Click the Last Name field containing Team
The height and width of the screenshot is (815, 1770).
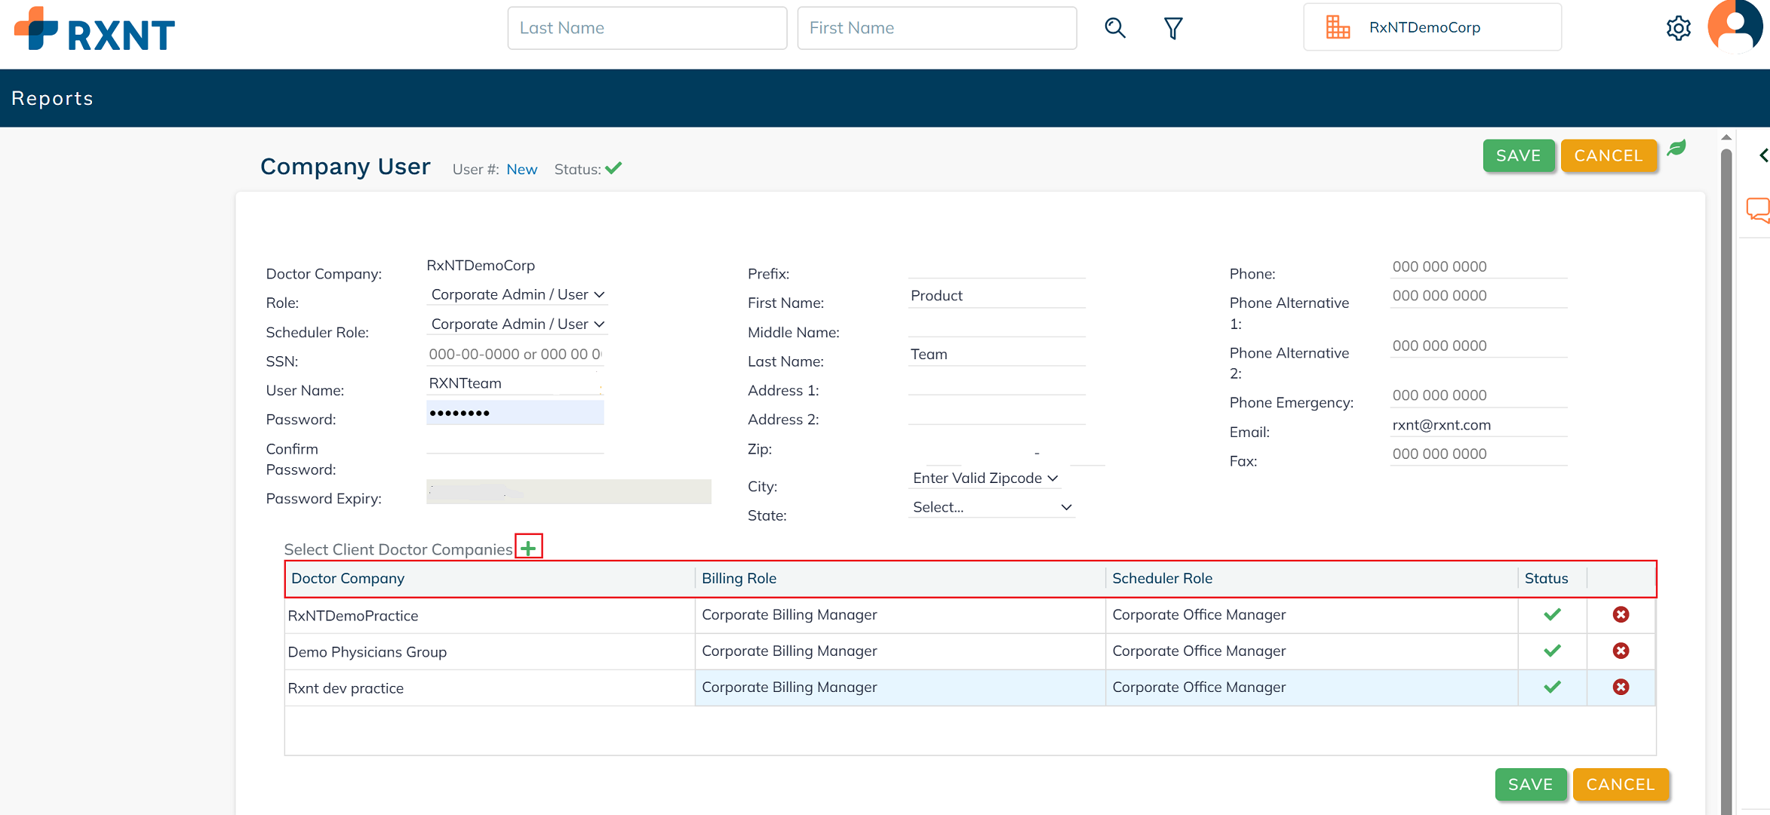click(x=997, y=355)
